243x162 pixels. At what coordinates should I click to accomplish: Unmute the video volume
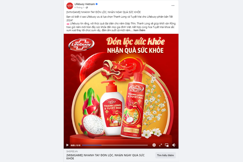pyautogui.click(x=174, y=145)
